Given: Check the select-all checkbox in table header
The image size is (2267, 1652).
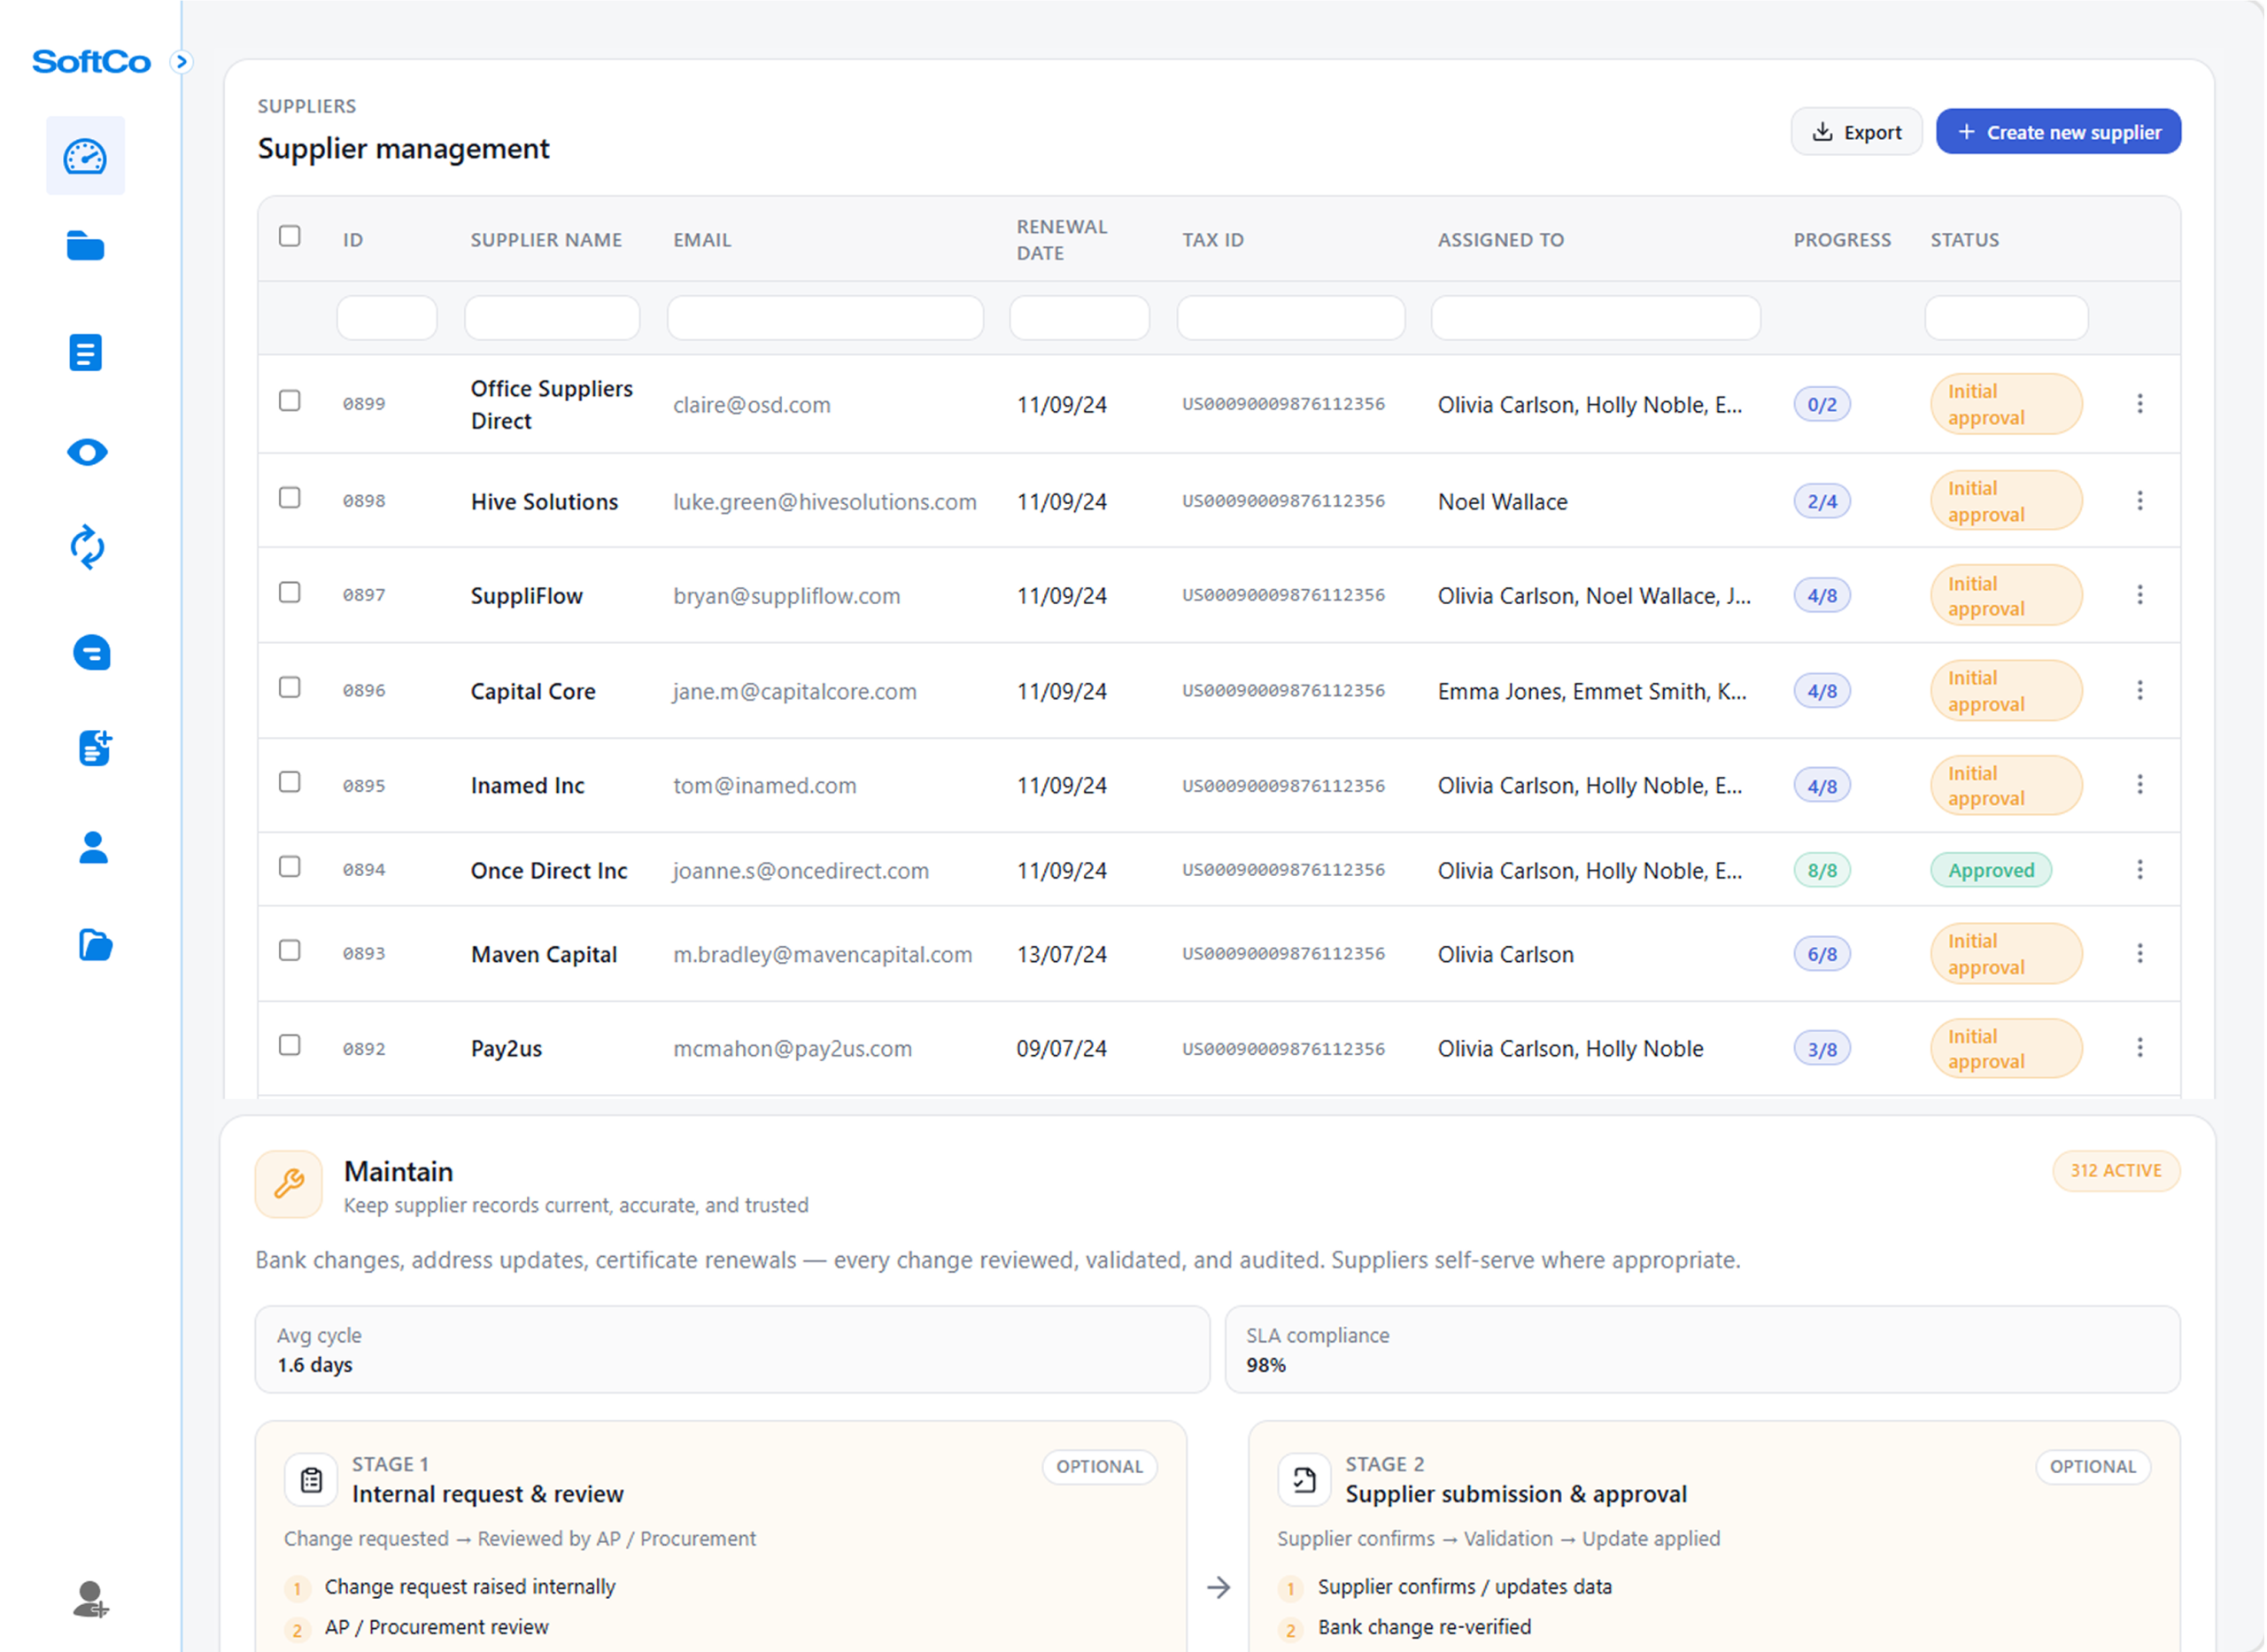Looking at the screenshot, I should click(290, 236).
